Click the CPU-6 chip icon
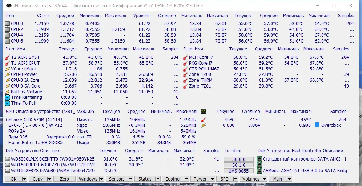 pyautogui.click(x=7, y=41)
